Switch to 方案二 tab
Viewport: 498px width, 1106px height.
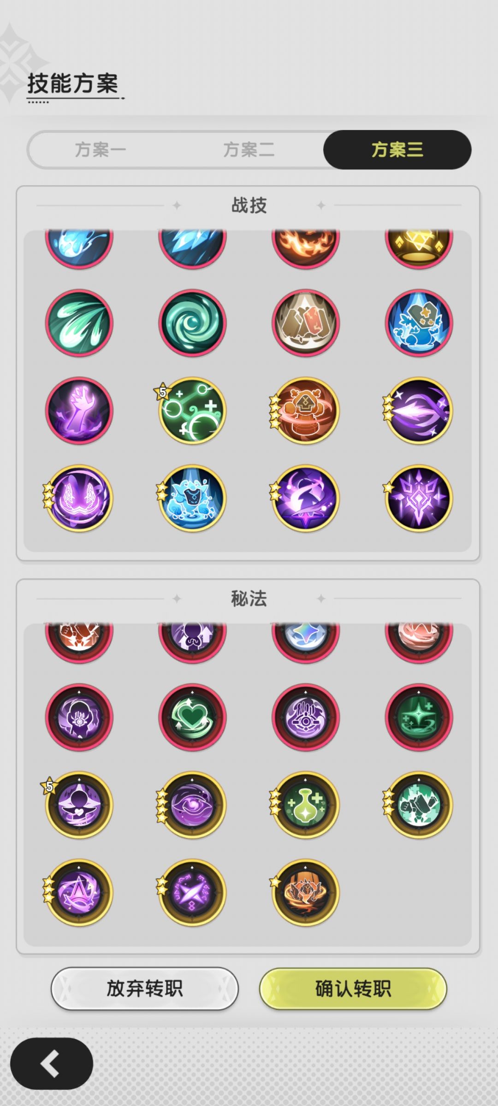pos(249,150)
